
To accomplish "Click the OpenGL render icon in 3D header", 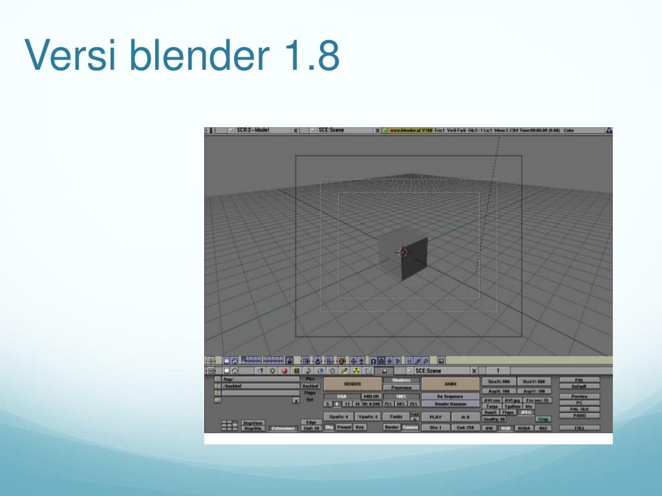I will click(x=441, y=360).
